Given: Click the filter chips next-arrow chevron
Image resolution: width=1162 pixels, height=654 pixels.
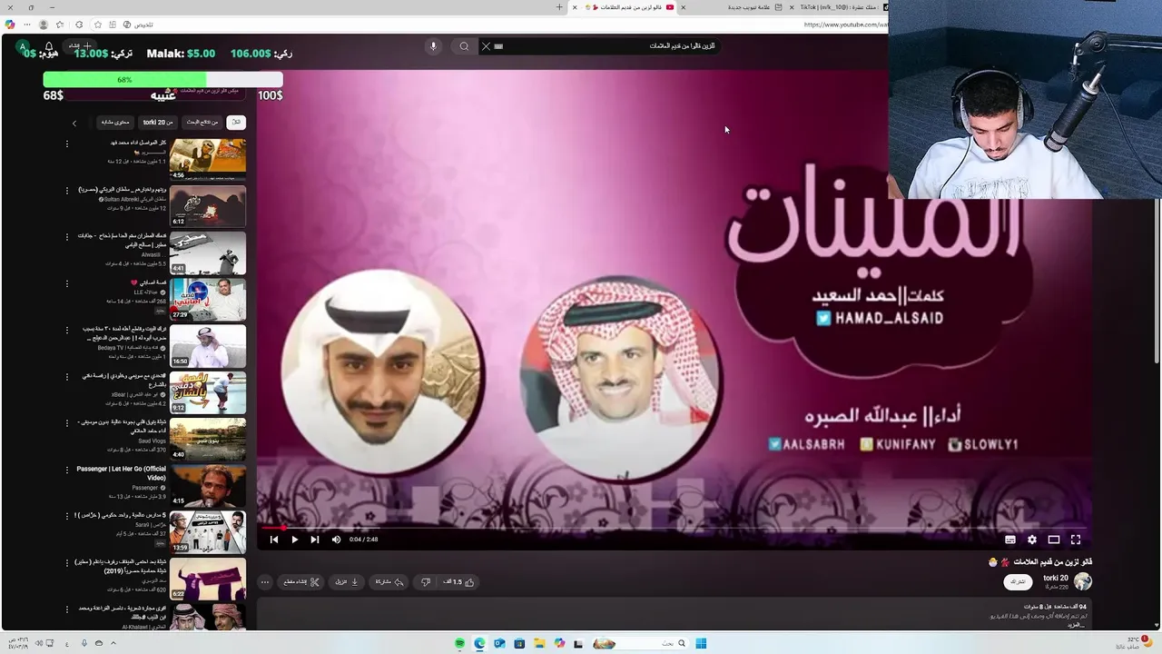Looking at the screenshot, I should pyautogui.click(x=74, y=123).
